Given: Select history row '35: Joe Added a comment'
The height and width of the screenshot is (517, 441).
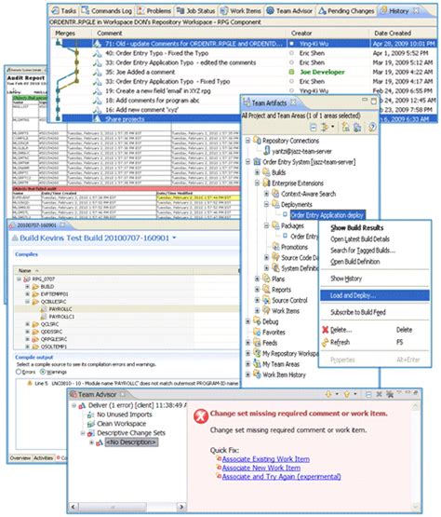Looking at the screenshot, I should click(140, 72).
